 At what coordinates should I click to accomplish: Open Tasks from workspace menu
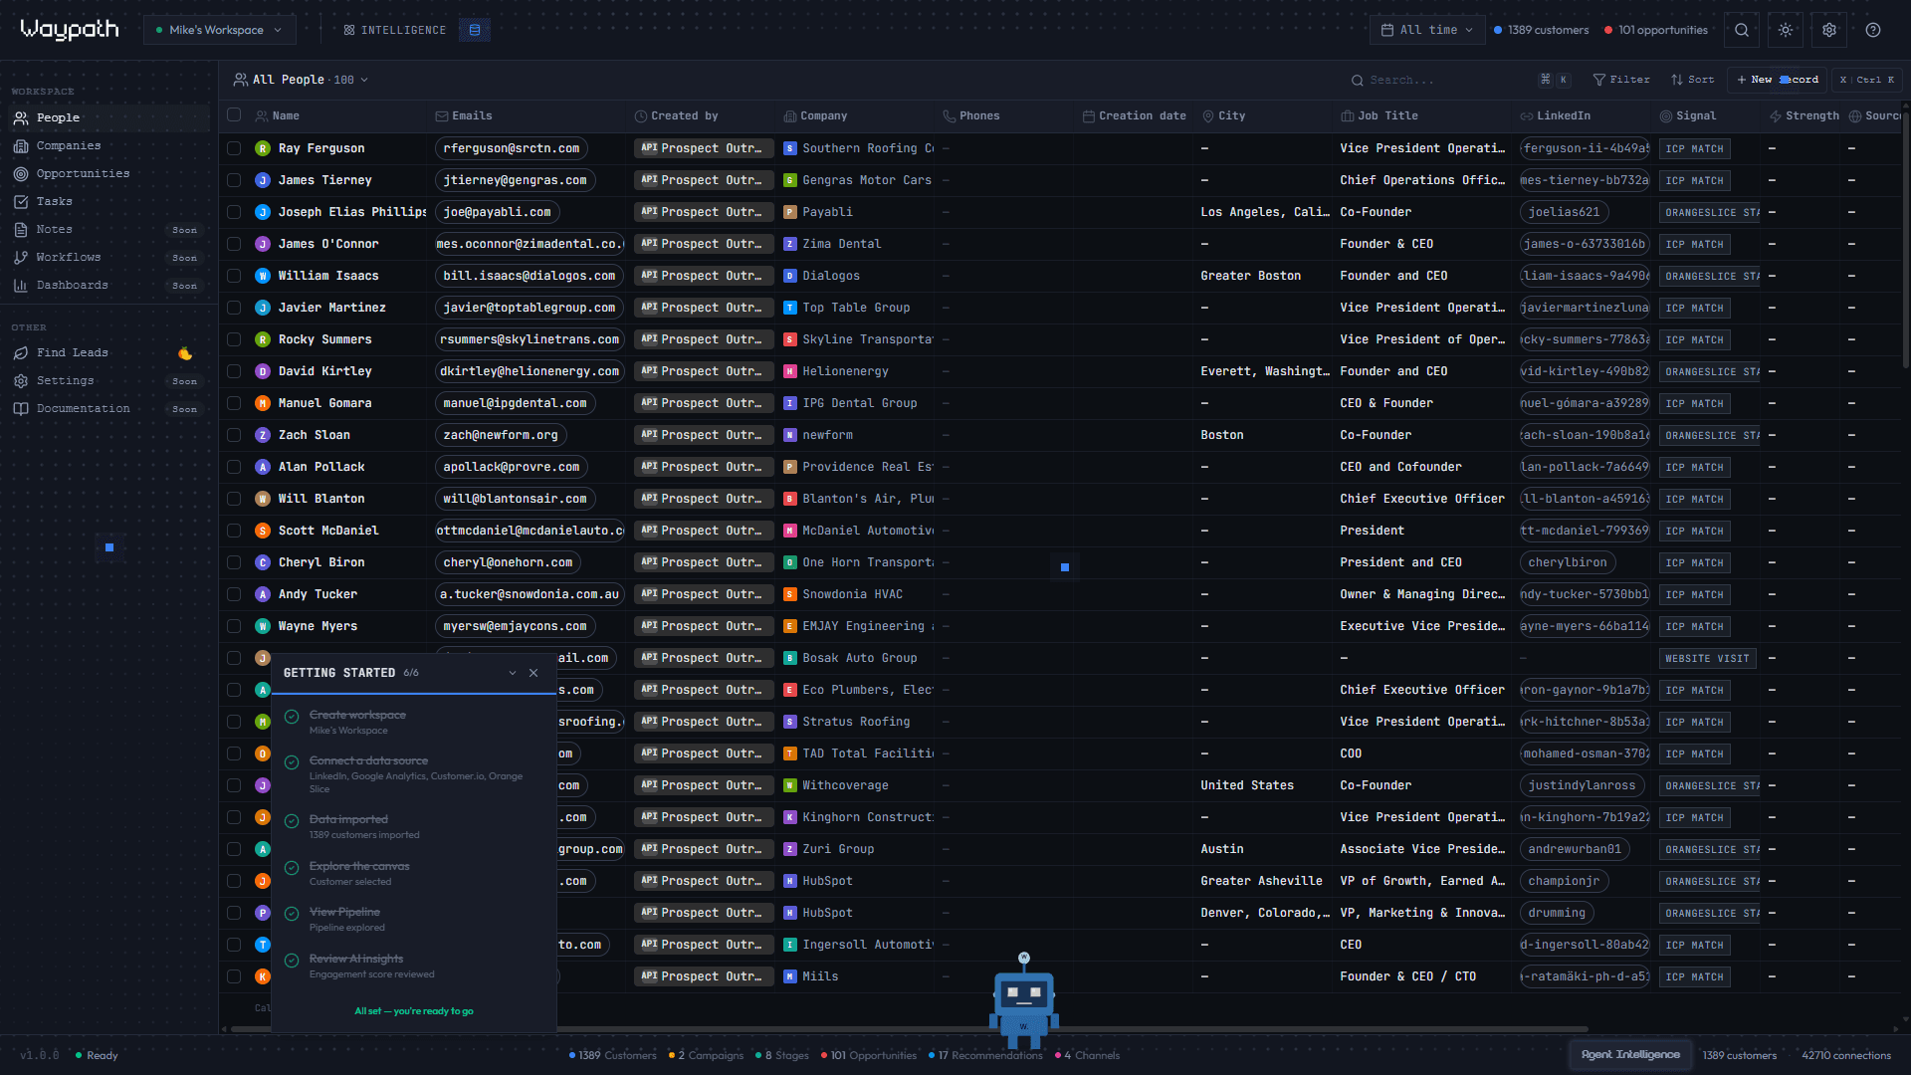55,201
